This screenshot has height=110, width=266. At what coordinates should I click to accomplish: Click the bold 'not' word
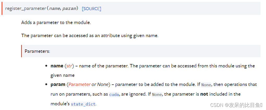(204, 94)
